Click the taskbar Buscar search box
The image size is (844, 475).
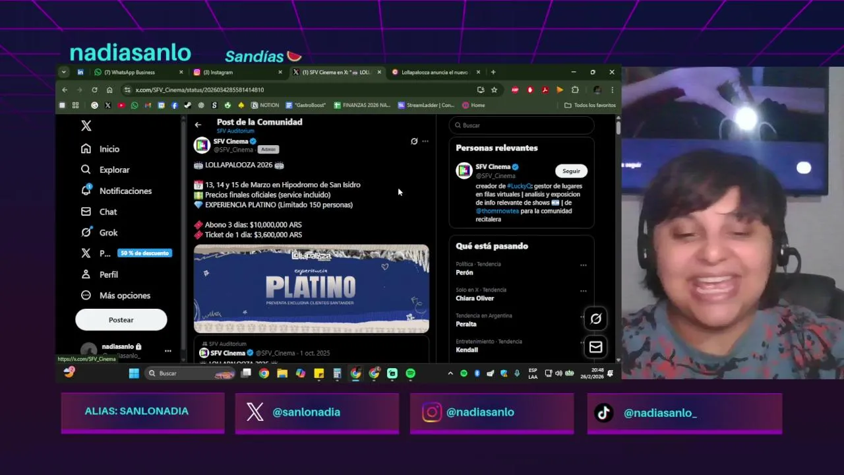click(191, 373)
